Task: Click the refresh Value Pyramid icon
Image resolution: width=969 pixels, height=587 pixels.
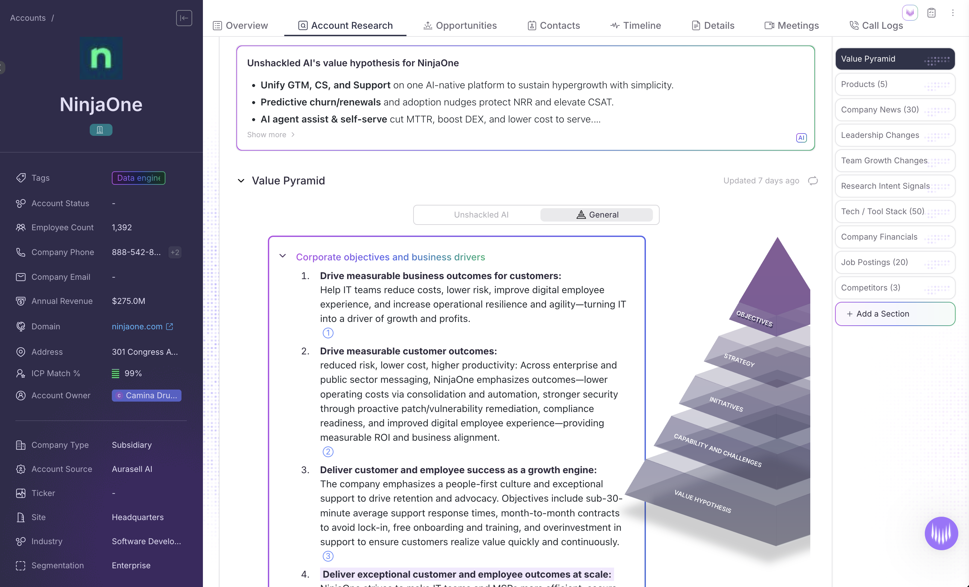Action: [x=813, y=180]
